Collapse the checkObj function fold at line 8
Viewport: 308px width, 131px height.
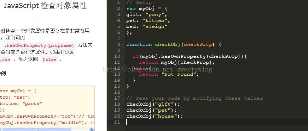pyautogui.click(x=123, y=44)
